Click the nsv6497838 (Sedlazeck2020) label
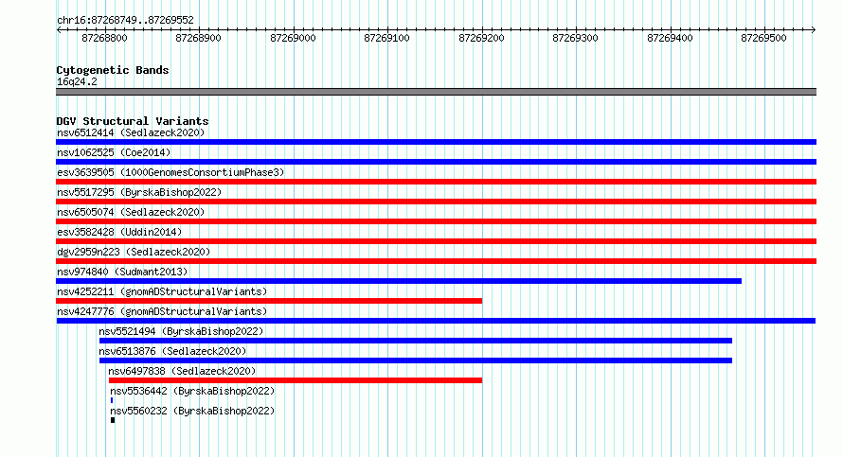 pyautogui.click(x=182, y=371)
